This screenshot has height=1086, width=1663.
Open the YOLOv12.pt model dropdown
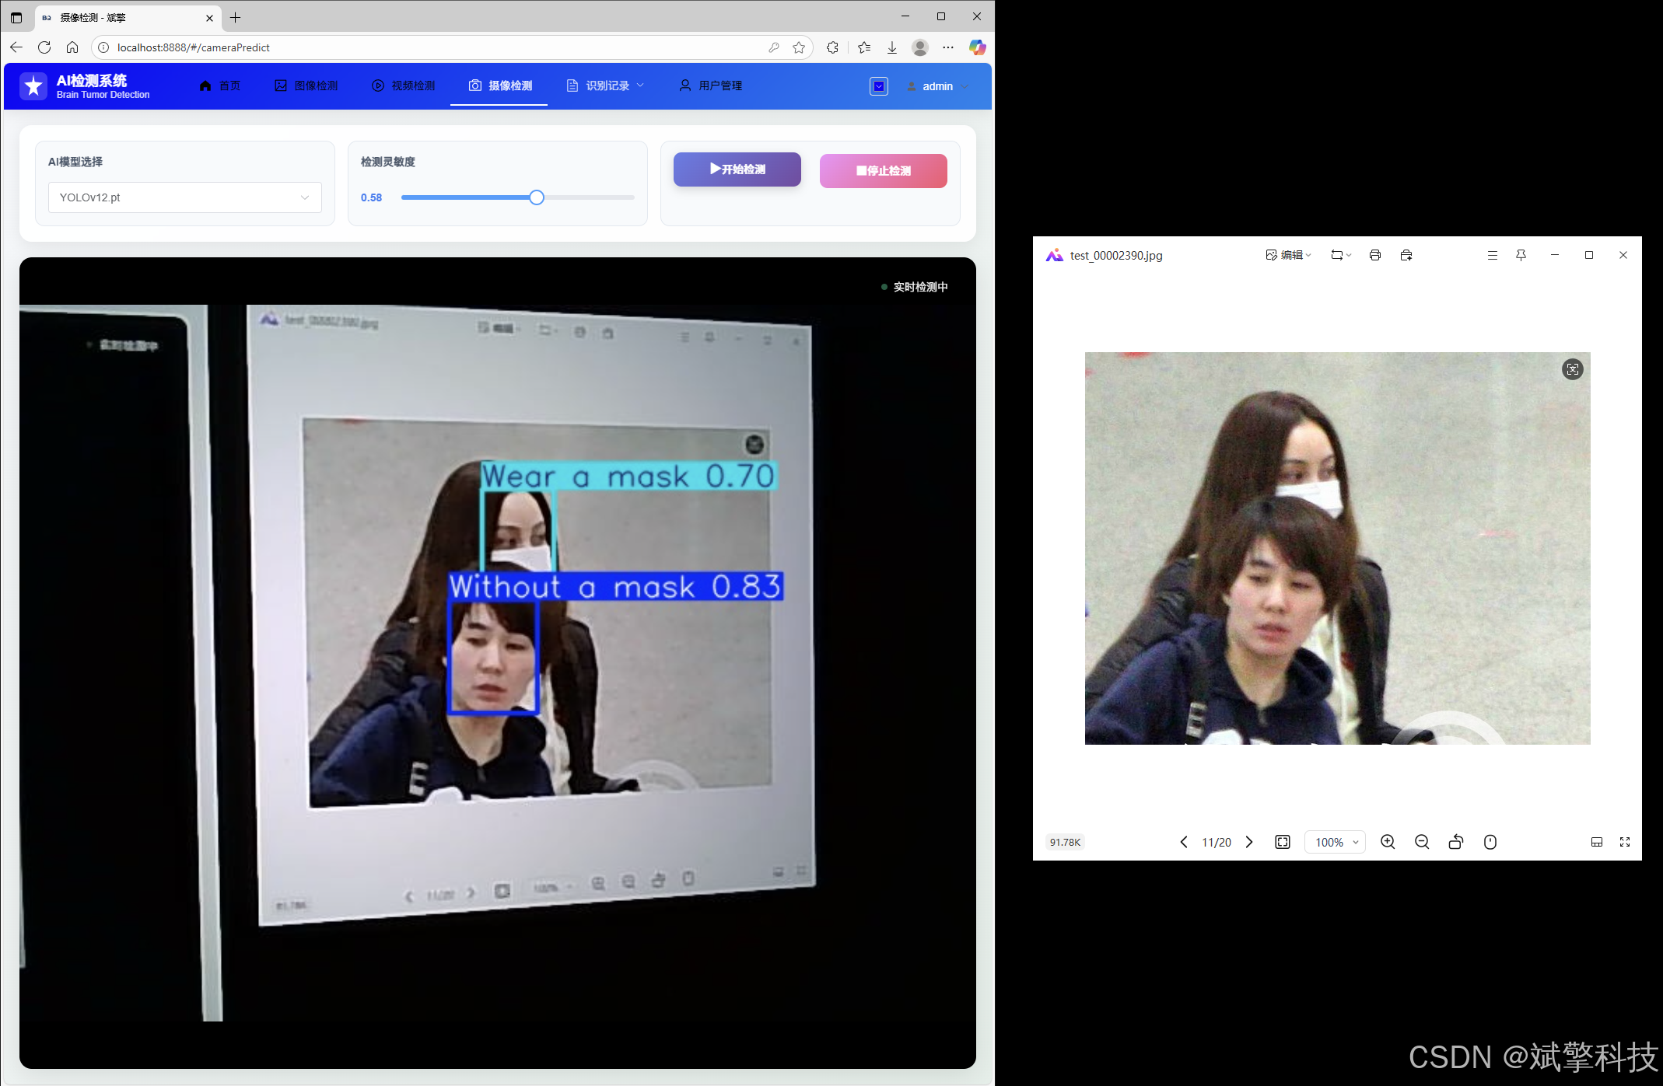(185, 197)
